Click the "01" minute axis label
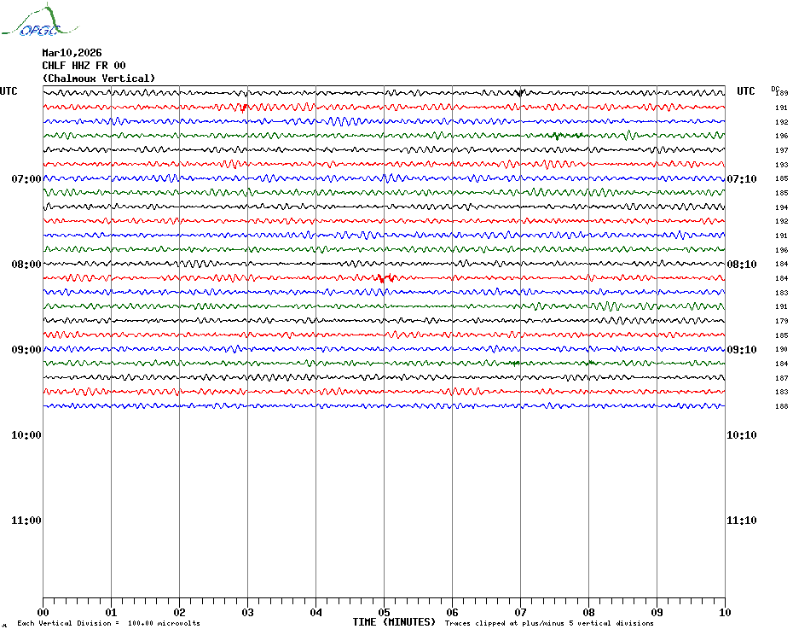The image size is (793, 635). (111, 613)
